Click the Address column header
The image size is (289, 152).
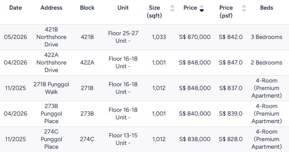[x=52, y=8]
